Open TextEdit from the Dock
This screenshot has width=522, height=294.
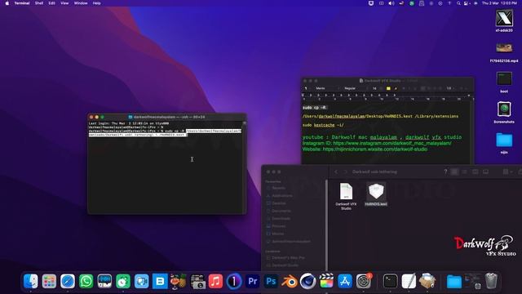(409, 281)
